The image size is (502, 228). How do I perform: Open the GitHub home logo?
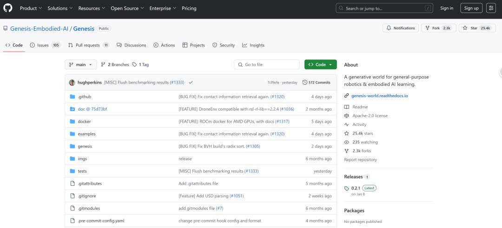(8, 8)
